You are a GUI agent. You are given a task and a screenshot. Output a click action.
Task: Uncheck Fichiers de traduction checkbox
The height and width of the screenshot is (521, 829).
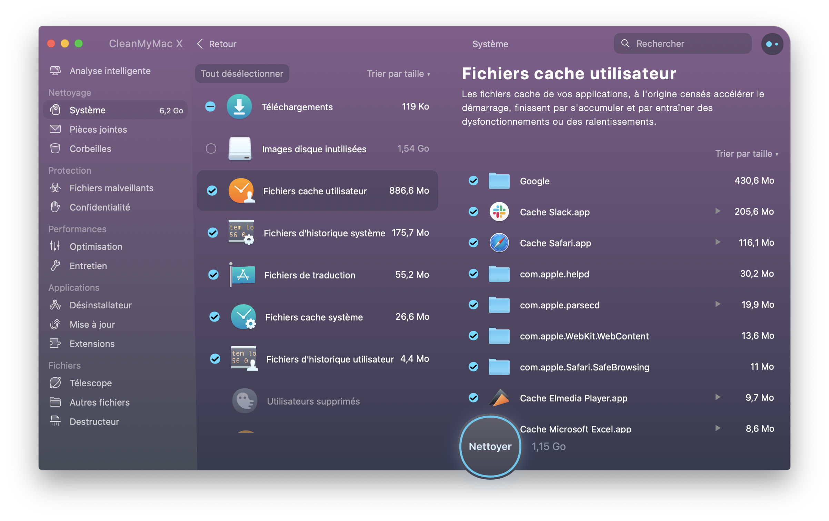coord(213,275)
